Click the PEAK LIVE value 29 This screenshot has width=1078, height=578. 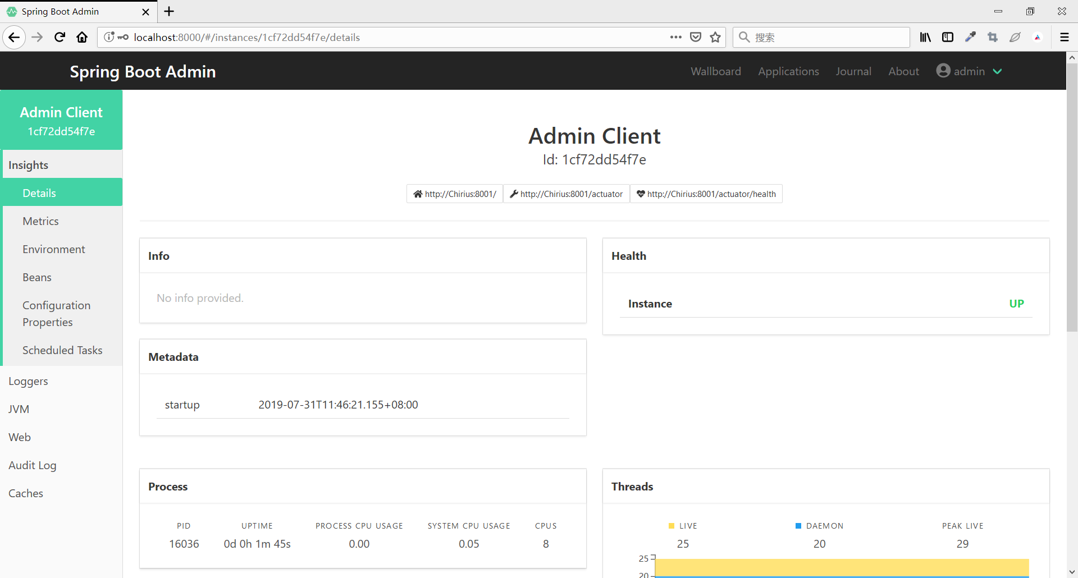(962, 544)
